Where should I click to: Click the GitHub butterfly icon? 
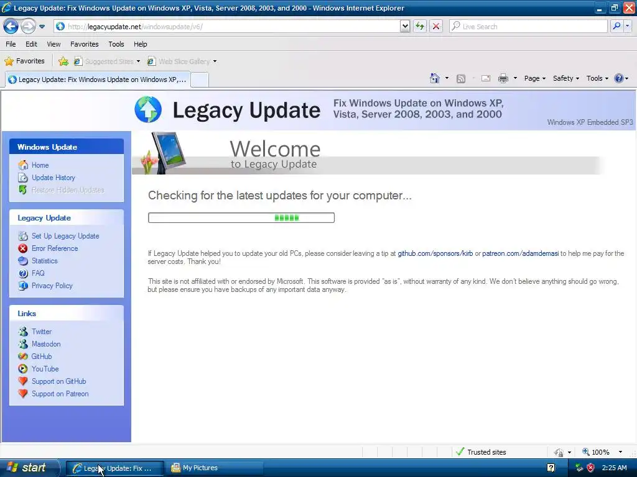click(x=23, y=357)
